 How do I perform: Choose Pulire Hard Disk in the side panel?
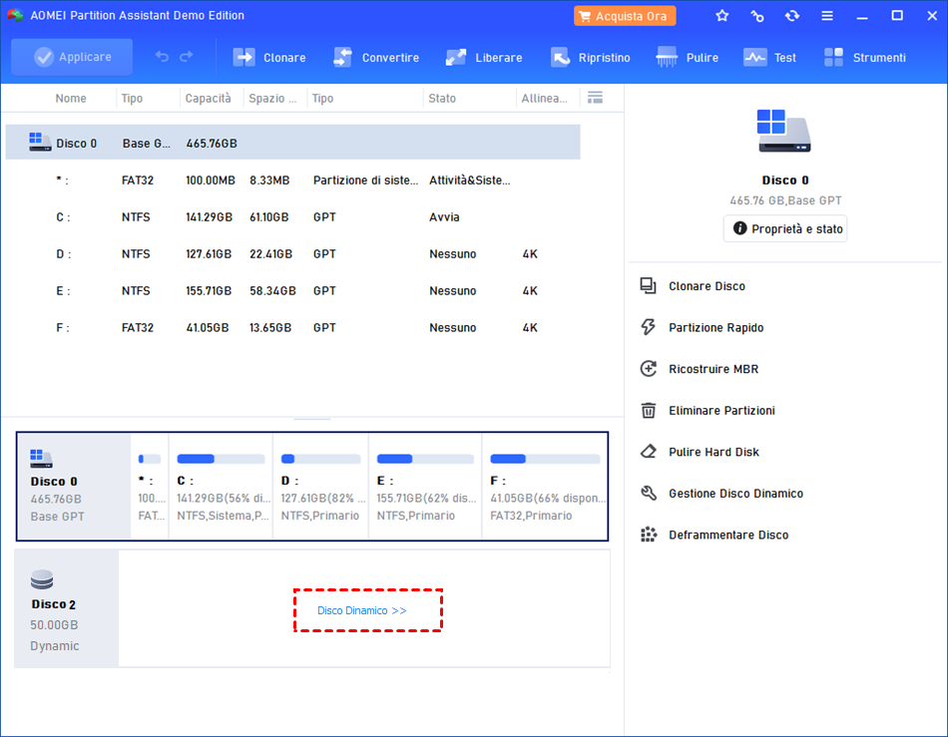[713, 452]
